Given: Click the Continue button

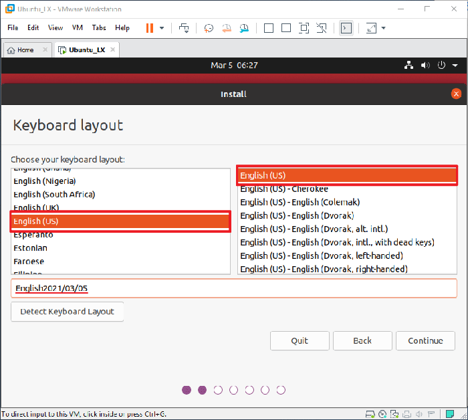Looking at the screenshot, I should [x=425, y=340].
